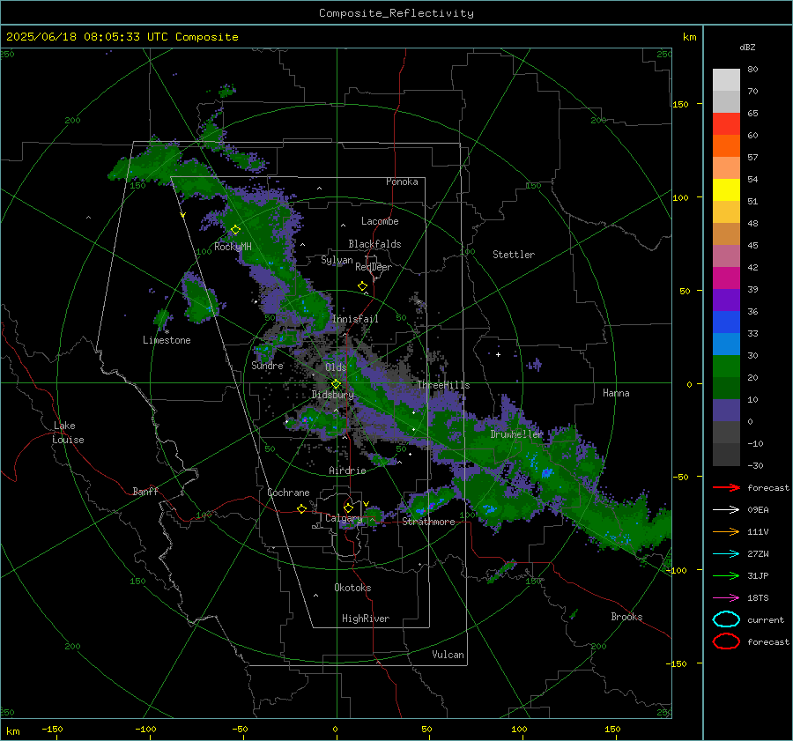Click the Drumheller map label
Viewport: 793px width, 741px height.
[x=516, y=434]
